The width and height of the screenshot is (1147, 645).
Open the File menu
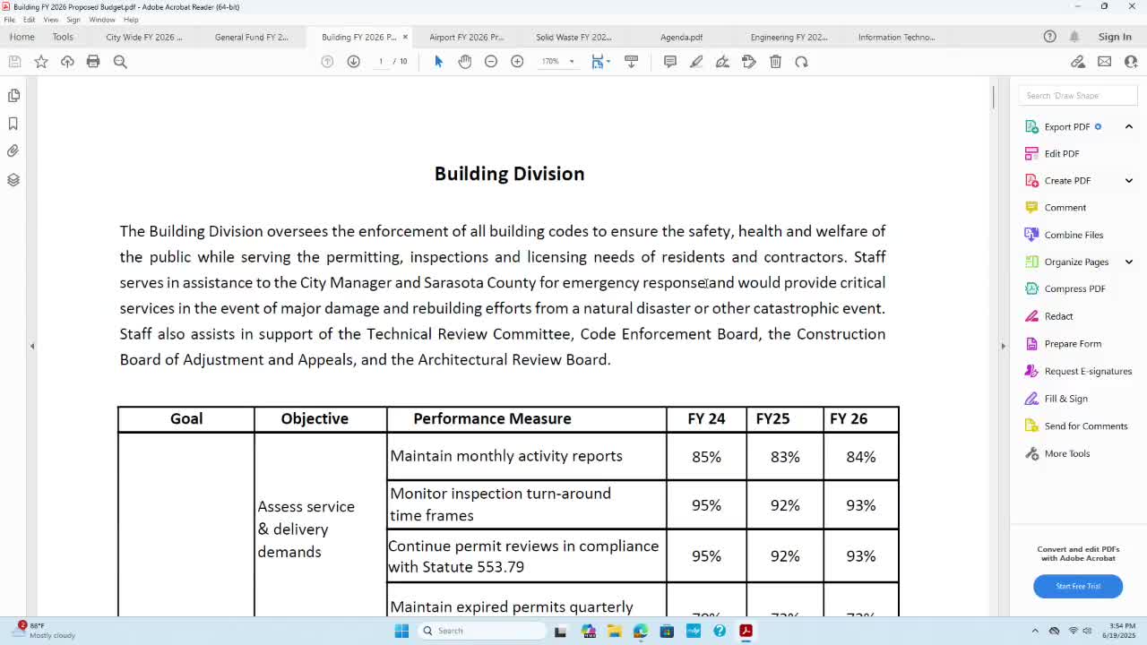tap(10, 20)
